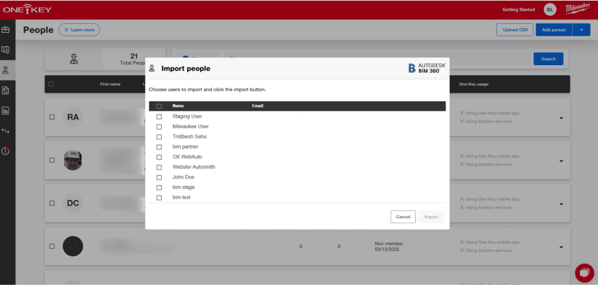
Task: Check the John Doe checkbox
Action: click(x=159, y=177)
